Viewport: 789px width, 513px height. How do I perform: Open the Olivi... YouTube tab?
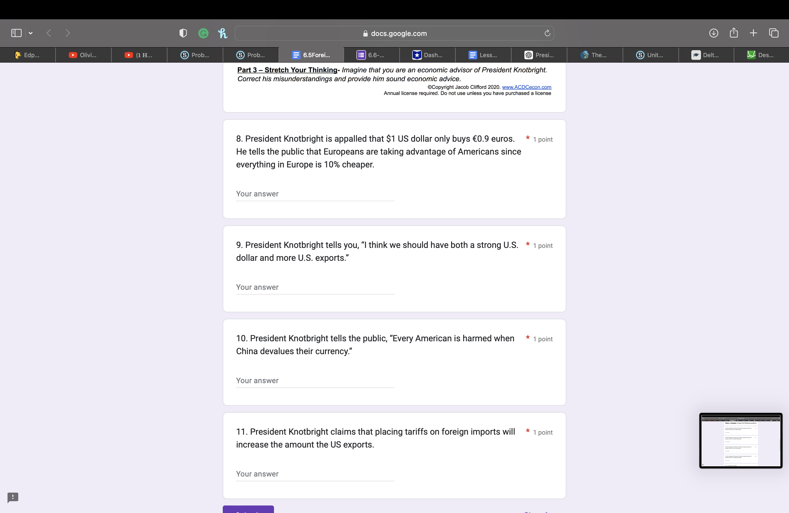[83, 55]
